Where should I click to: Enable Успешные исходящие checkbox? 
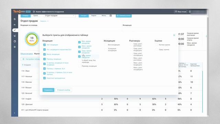click(106, 50)
